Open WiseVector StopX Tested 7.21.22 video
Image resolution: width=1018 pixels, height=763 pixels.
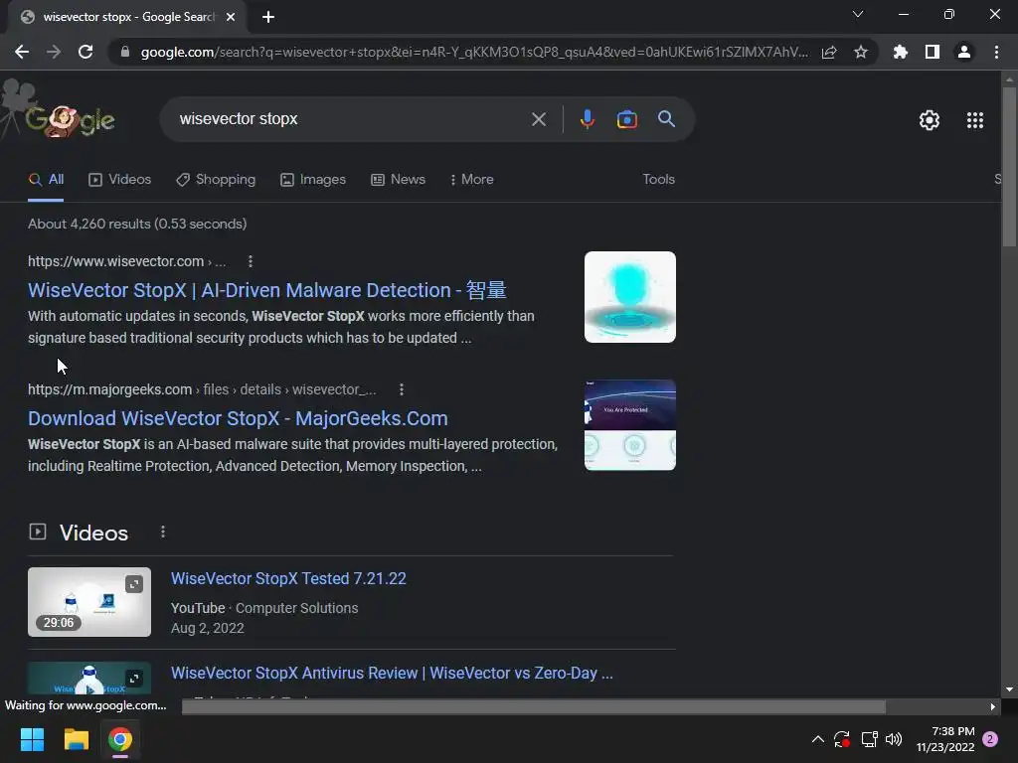[288, 579]
